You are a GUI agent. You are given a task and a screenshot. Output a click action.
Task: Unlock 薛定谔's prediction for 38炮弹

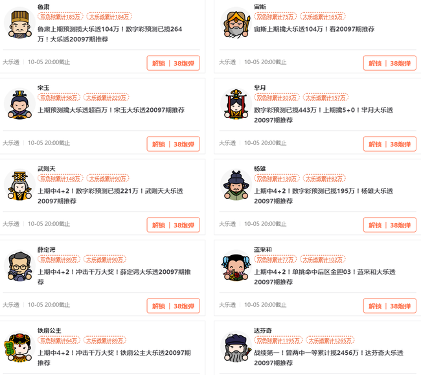174,306
